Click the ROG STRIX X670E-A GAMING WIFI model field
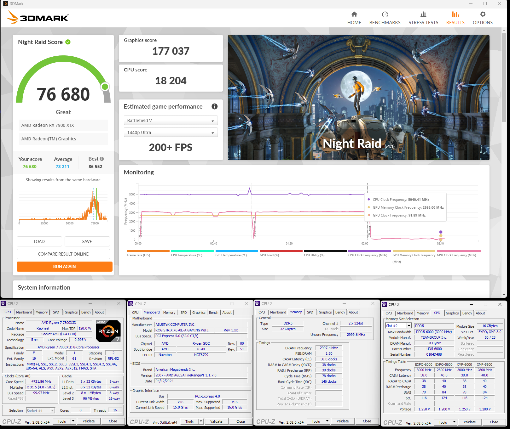The image size is (510, 429). (184, 330)
